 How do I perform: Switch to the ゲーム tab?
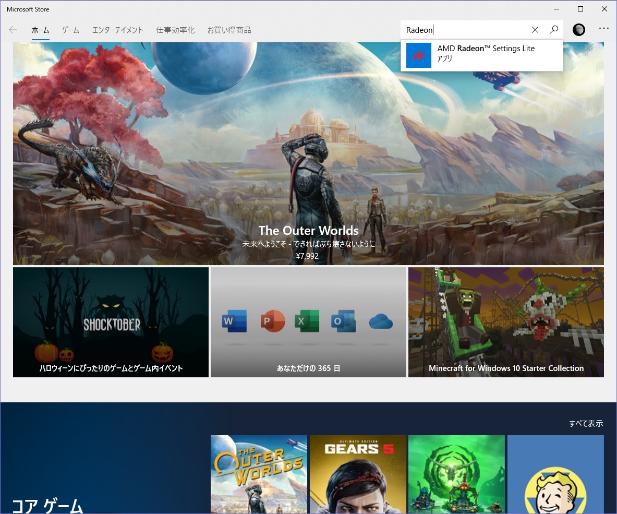[x=70, y=30]
